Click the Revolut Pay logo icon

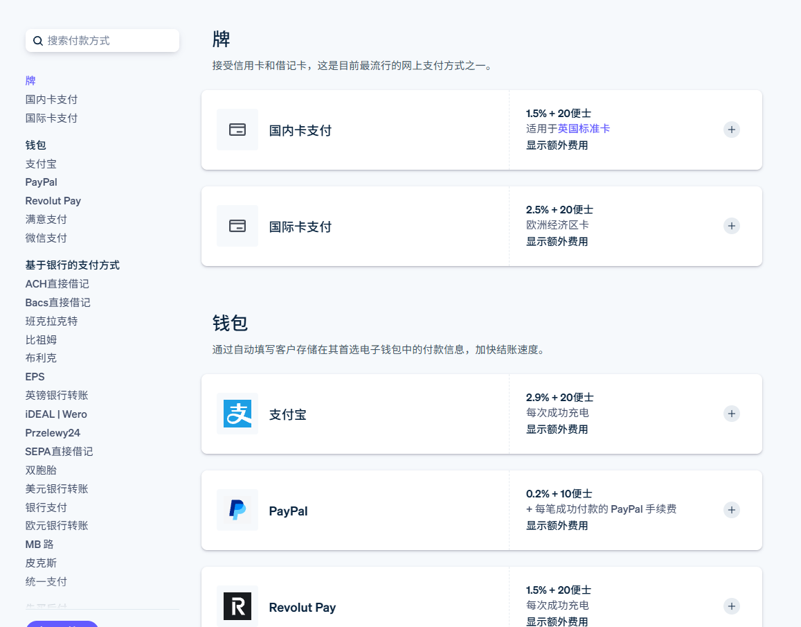tap(237, 606)
